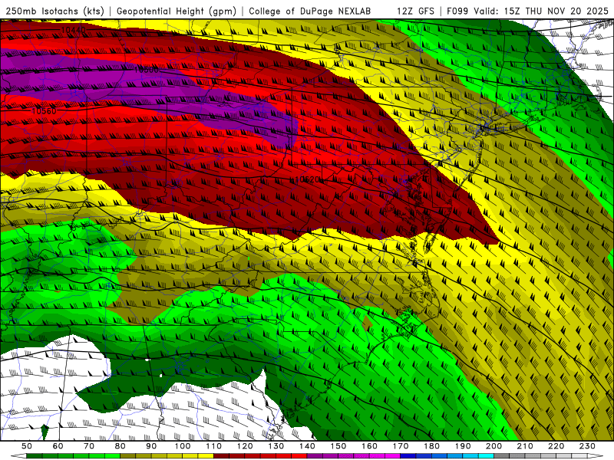The image size is (614, 460).
Task: Click the '12Z GFS' model run label
Action: click(415, 11)
